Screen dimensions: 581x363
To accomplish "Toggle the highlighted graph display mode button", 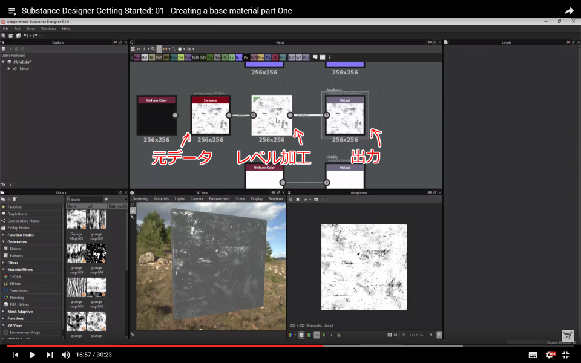I will (x=159, y=49).
